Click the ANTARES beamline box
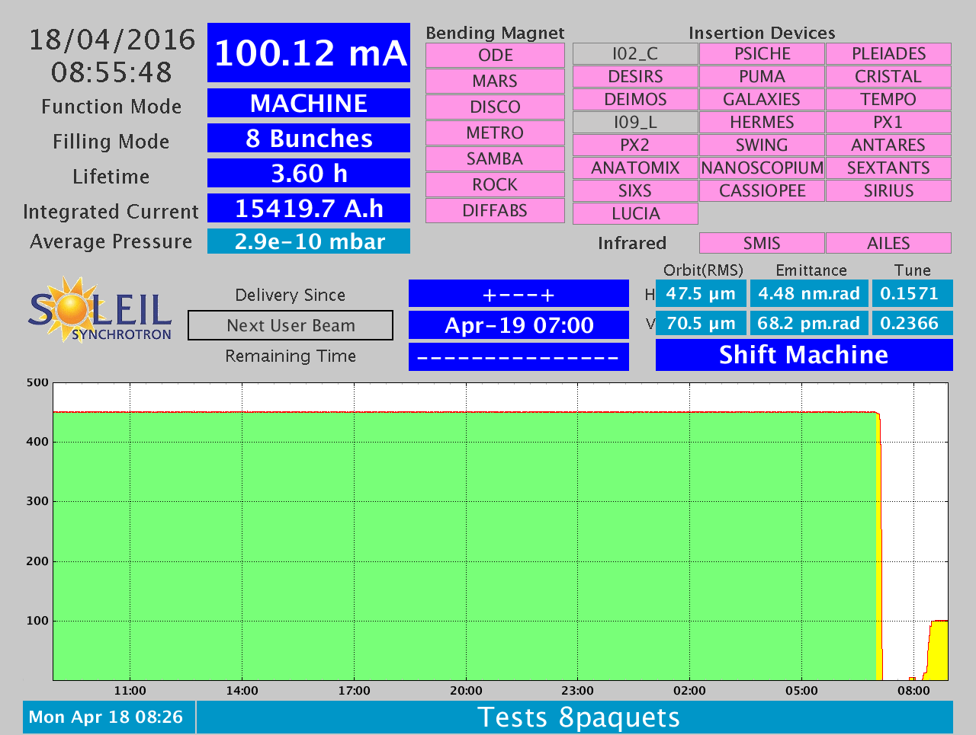Viewport: 976px width, 735px height. [x=888, y=145]
